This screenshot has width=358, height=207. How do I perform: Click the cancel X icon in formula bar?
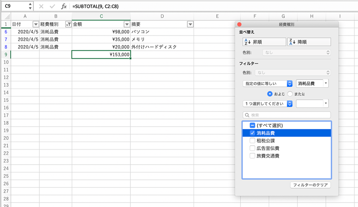41,6
